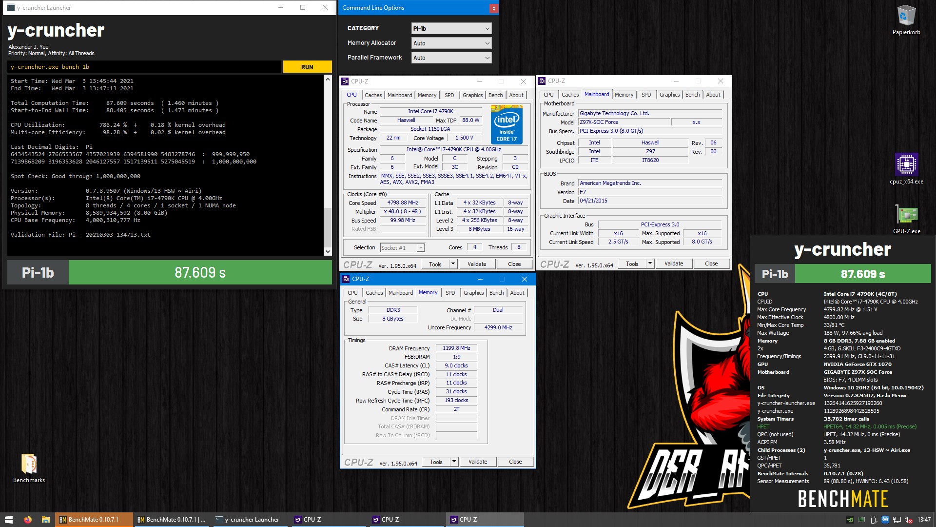Click the BenchMate green 87.609 s score
This screenshot has height=527, width=936.
point(863,274)
